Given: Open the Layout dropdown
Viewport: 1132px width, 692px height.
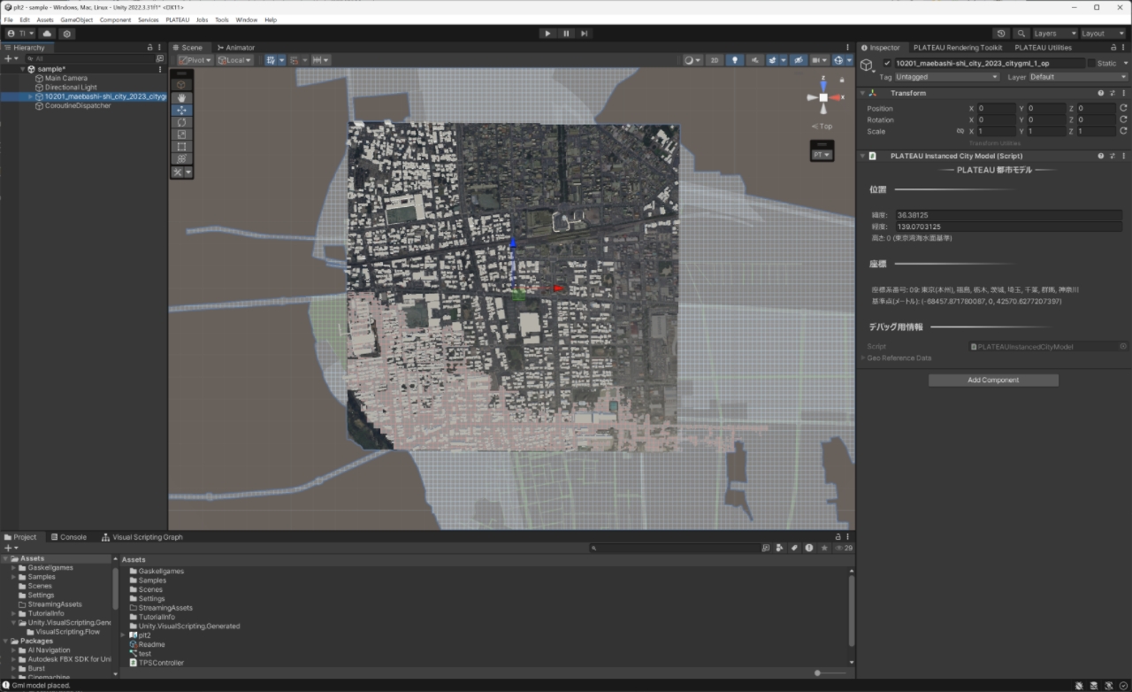Looking at the screenshot, I should [x=1104, y=34].
